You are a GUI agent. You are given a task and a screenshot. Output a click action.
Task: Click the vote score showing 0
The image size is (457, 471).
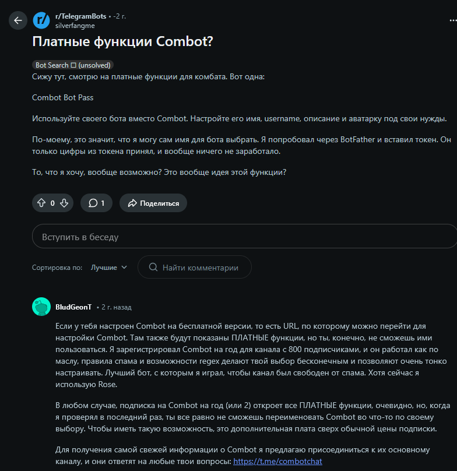pos(51,203)
